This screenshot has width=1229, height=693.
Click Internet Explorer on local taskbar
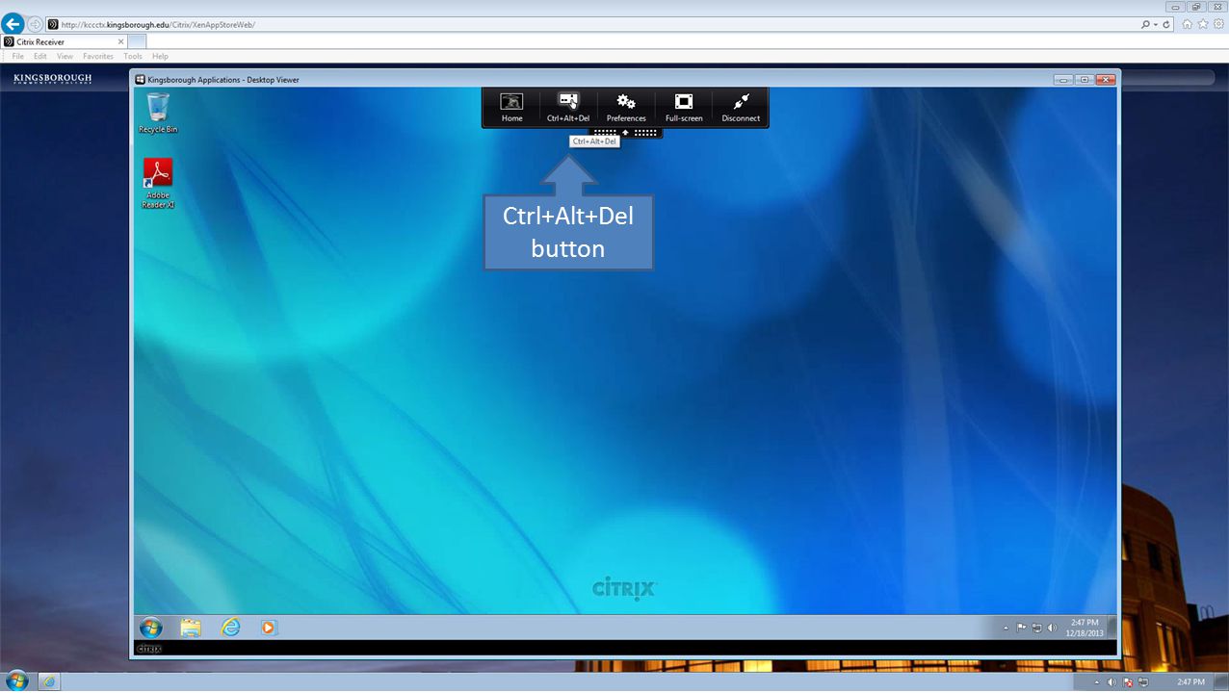tap(49, 681)
